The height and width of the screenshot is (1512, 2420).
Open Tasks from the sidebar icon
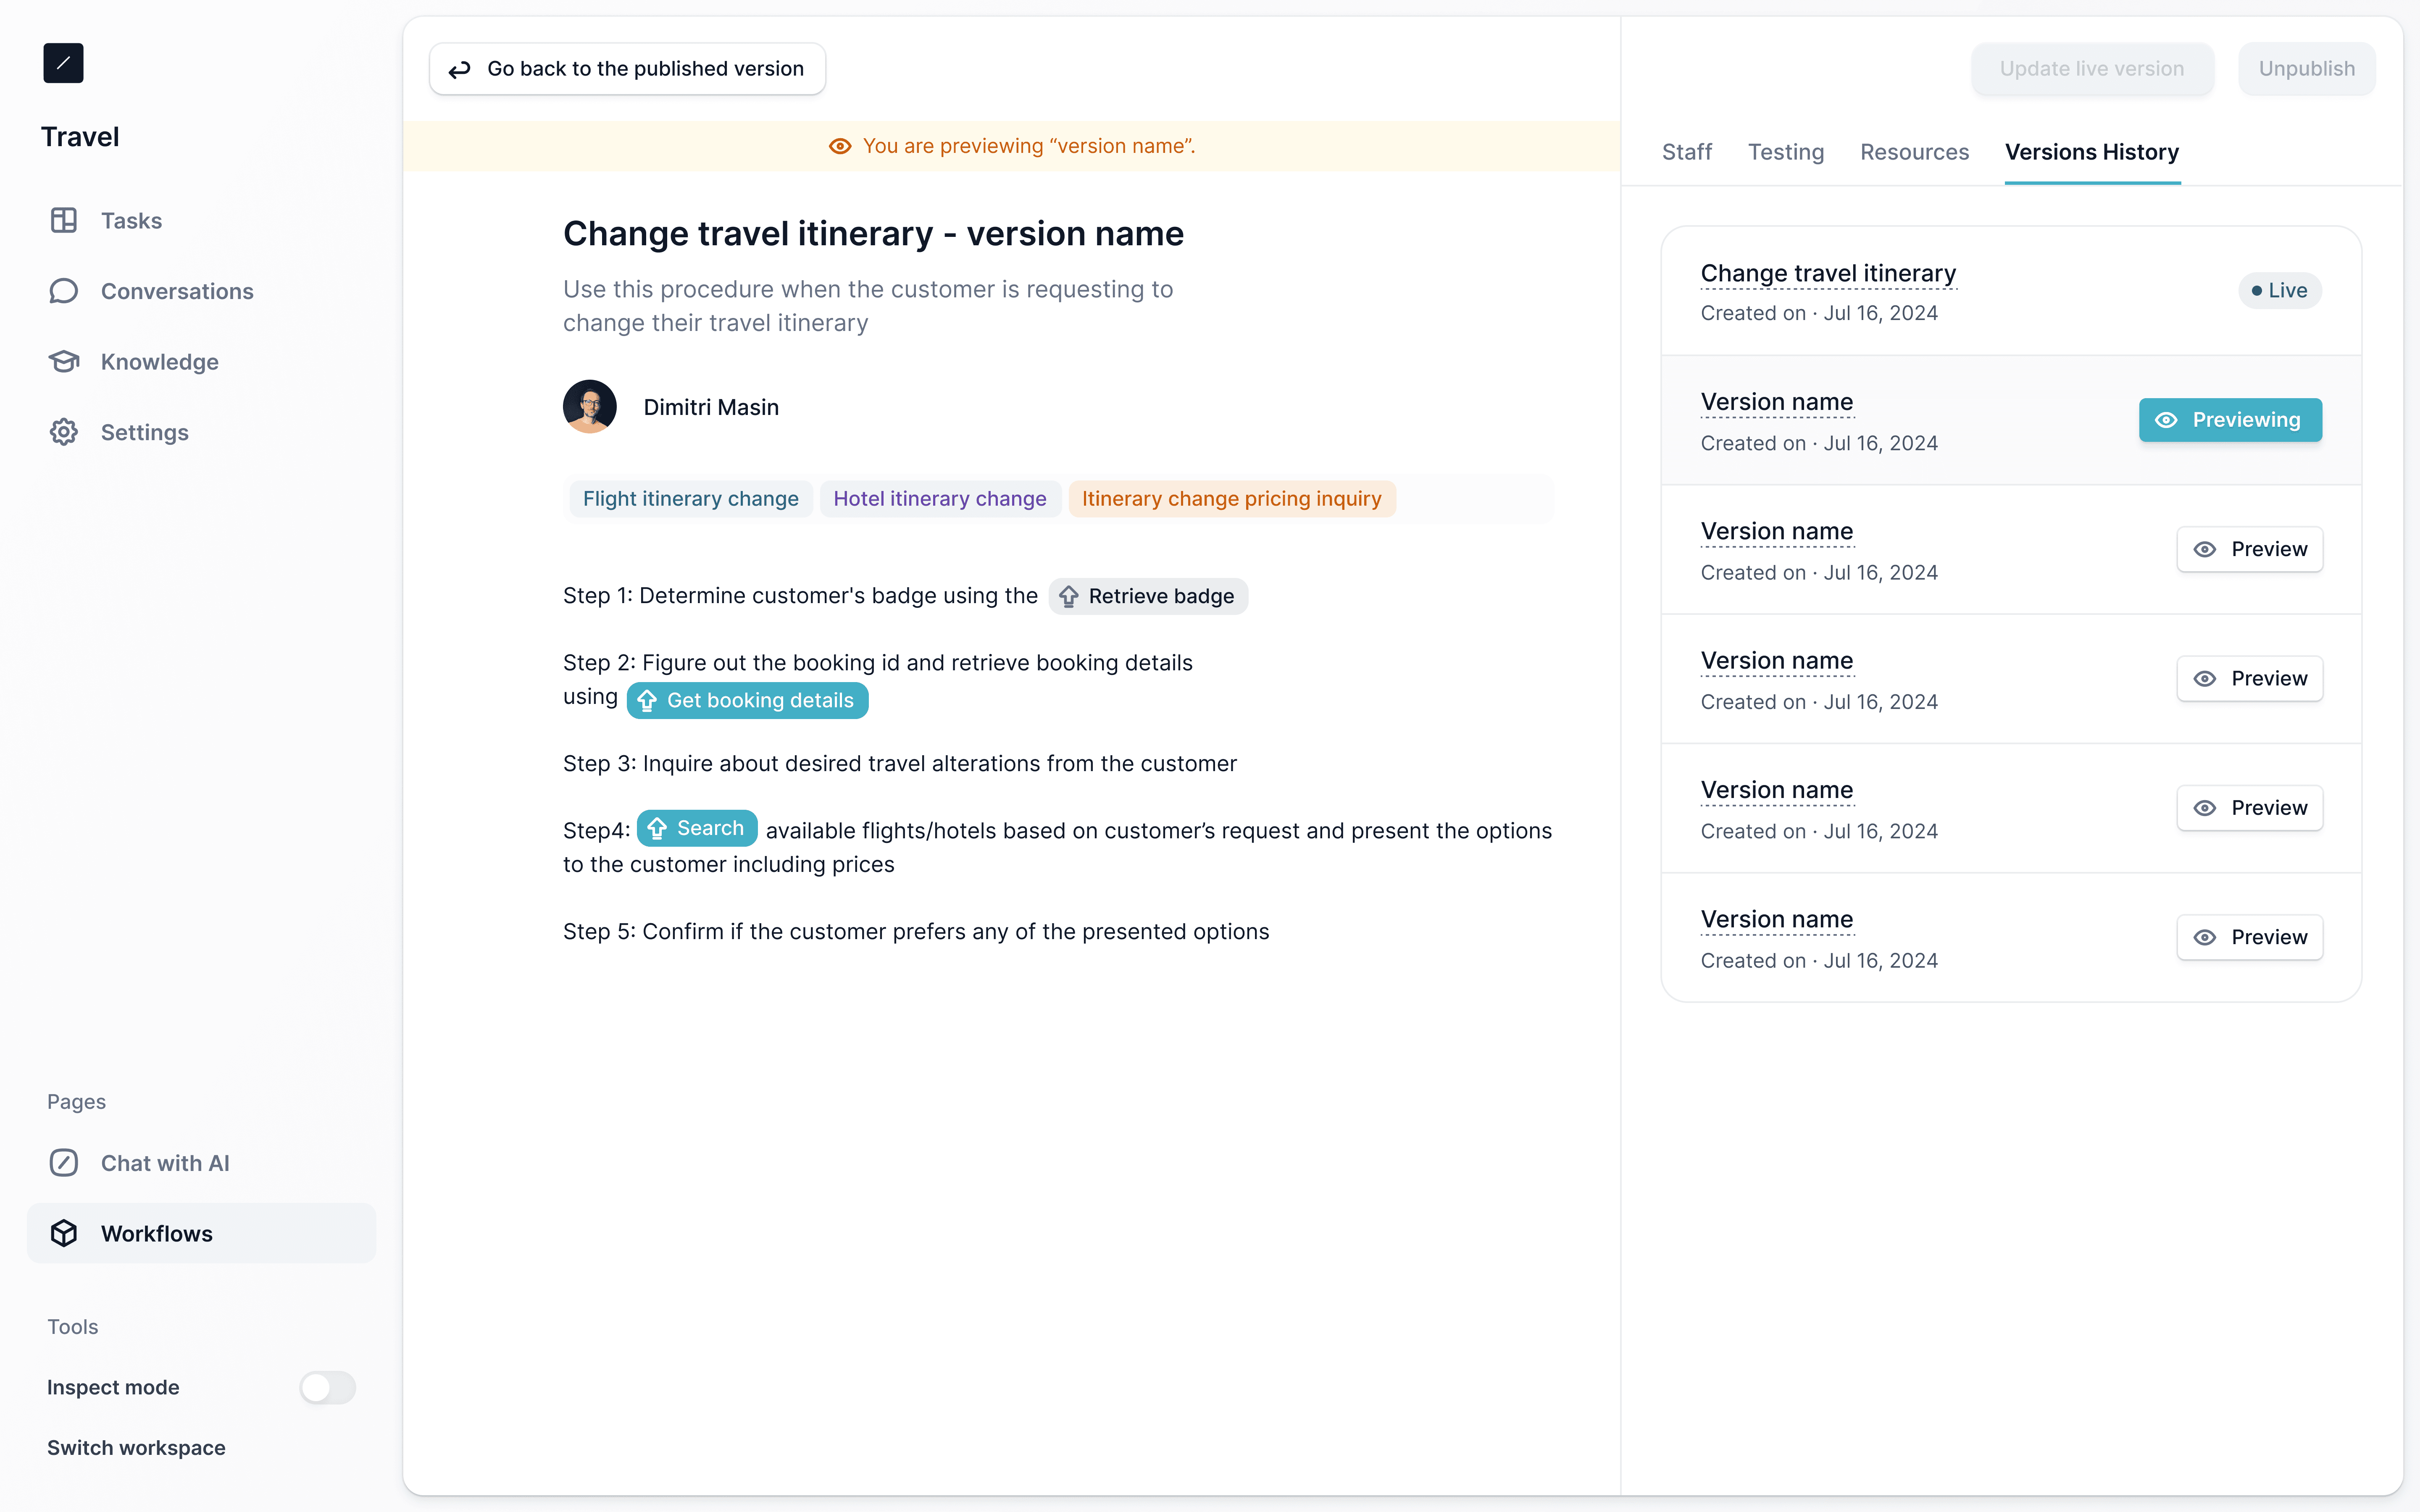[64, 220]
